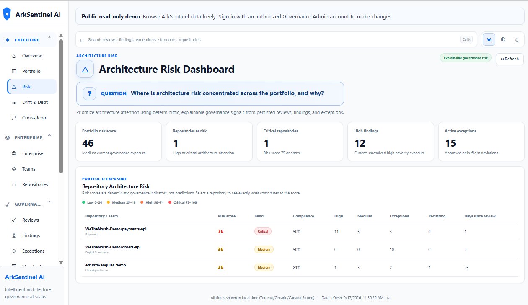Viewport: 528px width, 305px height.
Task: Open the Cross-Repo page
Action: tap(32, 118)
